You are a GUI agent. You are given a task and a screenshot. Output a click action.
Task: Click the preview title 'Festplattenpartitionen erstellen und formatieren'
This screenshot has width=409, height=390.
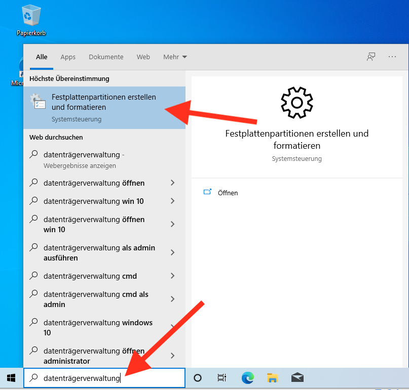[x=297, y=139]
